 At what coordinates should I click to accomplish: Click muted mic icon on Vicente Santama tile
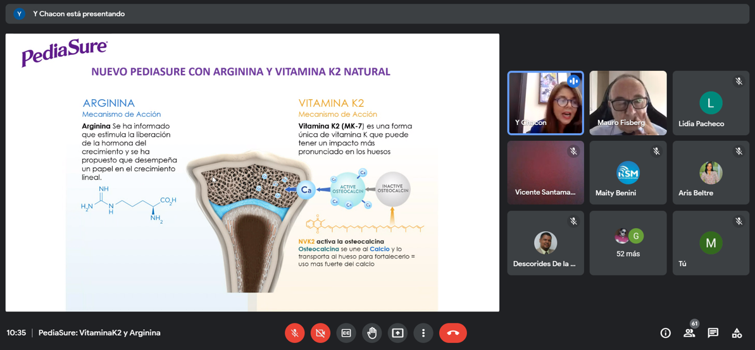[x=573, y=151]
